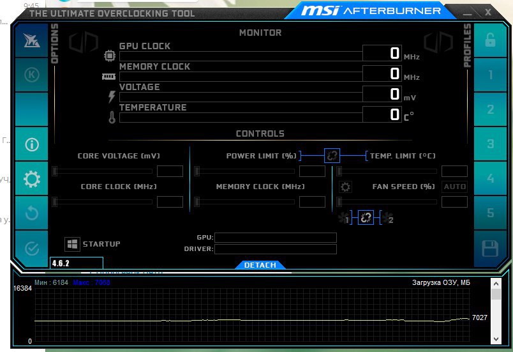Click the Core Clock value field
The width and height of the screenshot is (513, 352).
click(x=170, y=202)
